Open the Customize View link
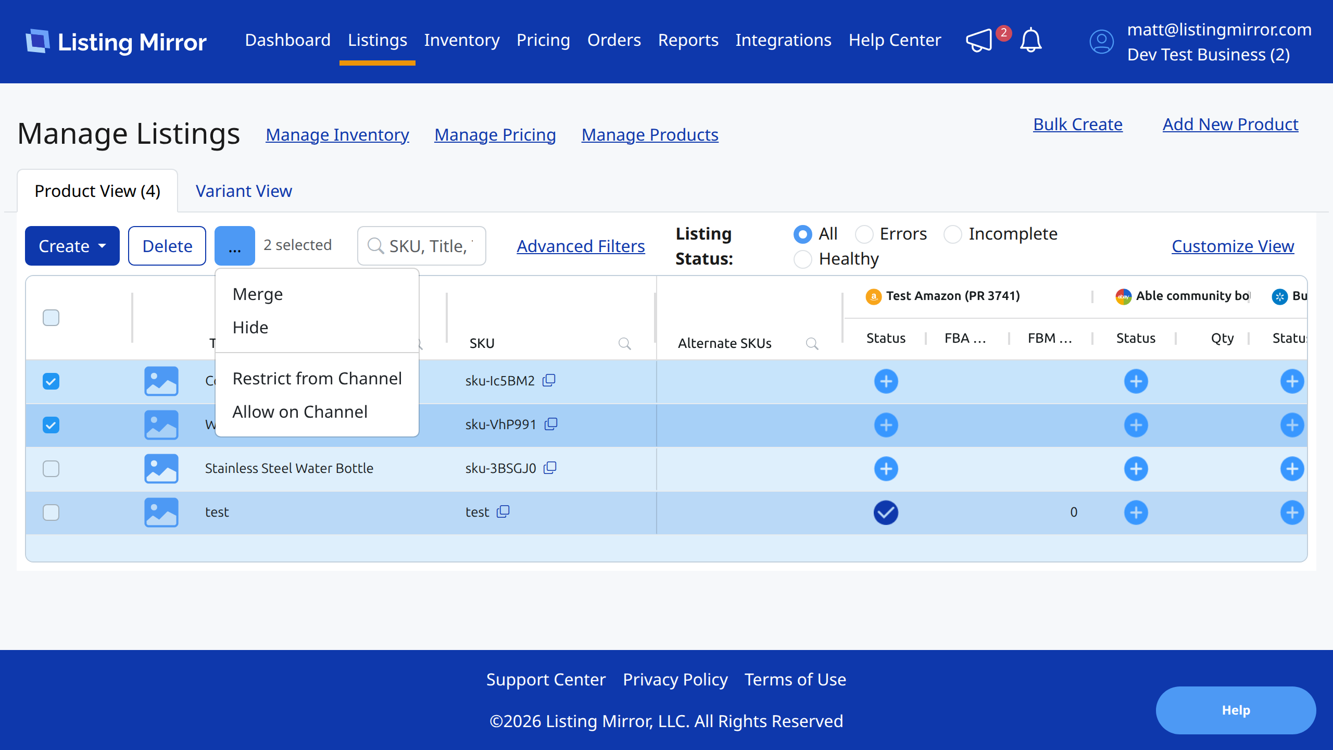Viewport: 1333px width, 750px height. pos(1233,246)
